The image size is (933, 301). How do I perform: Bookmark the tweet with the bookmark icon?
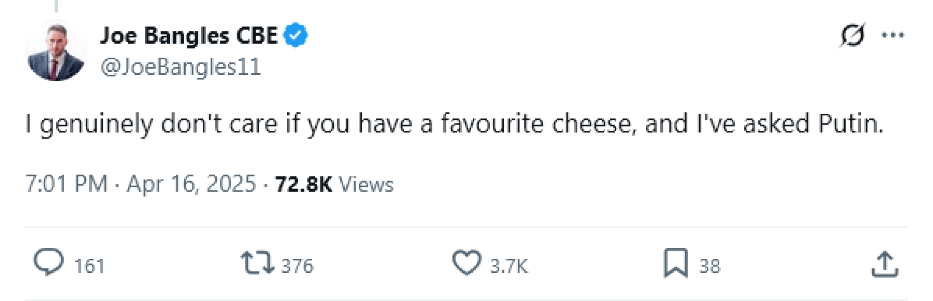point(676,263)
